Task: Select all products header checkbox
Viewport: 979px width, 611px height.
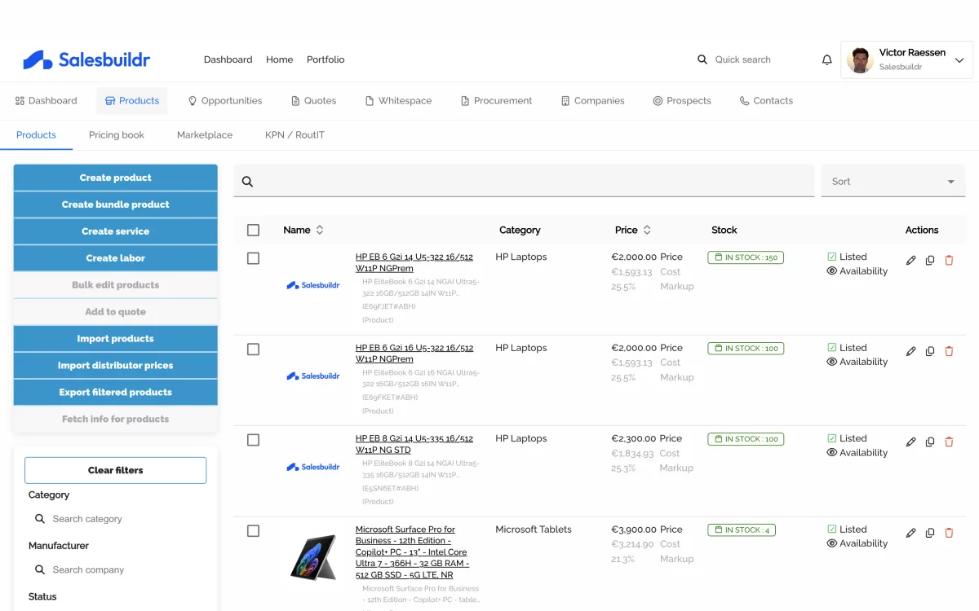Action: pos(253,231)
